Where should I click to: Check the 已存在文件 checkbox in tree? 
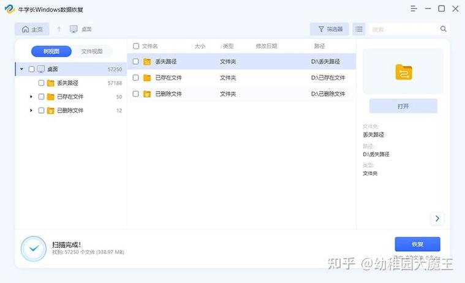pos(41,97)
